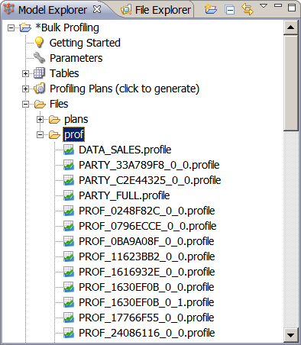Click the Profiling Plans gear icon
Image resolution: width=301 pixels, height=345 pixels.
40,89
